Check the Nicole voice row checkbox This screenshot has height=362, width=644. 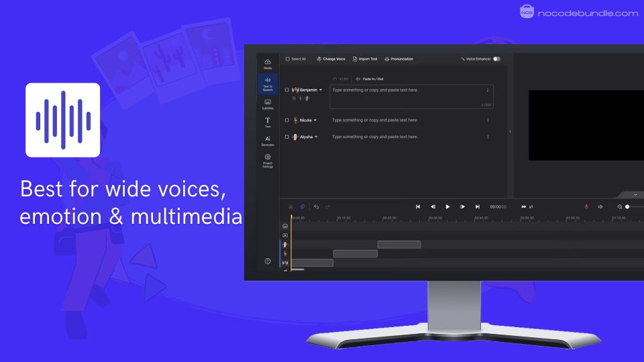(x=287, y=120)
